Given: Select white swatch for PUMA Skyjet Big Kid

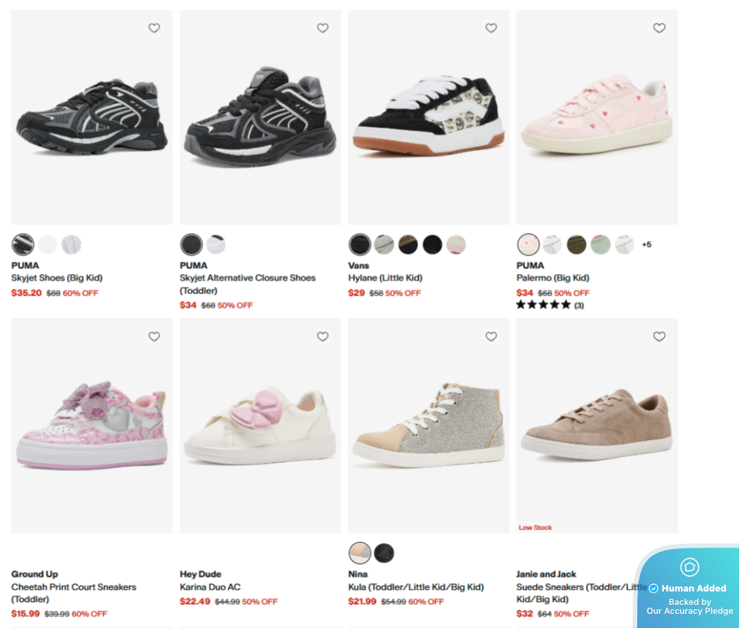Looking at the screenshot, I should (47, 245).
